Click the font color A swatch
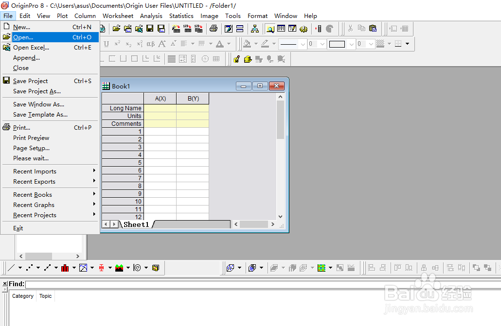The width and height of the screenshot is (501, 326). tap(220, 44)
